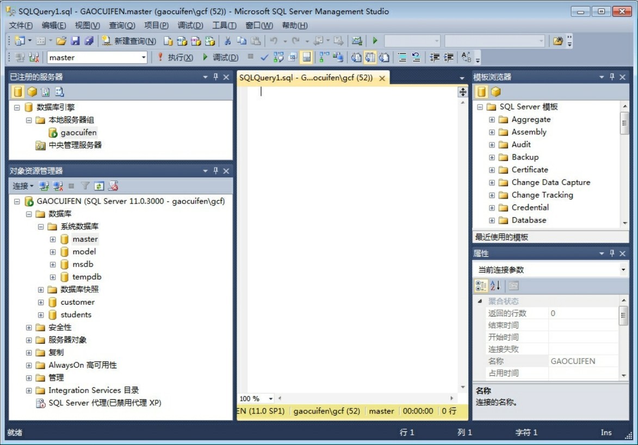Select the gaocuifen registered server
The image size is (638, 445).
pos(78,133)
